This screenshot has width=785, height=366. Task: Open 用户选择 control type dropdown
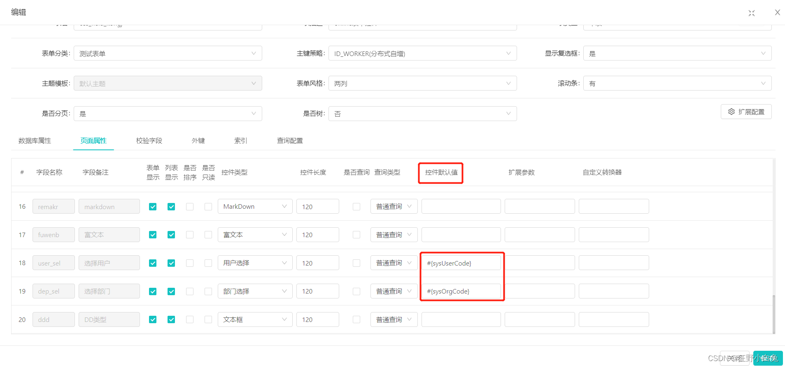(255, 263)
